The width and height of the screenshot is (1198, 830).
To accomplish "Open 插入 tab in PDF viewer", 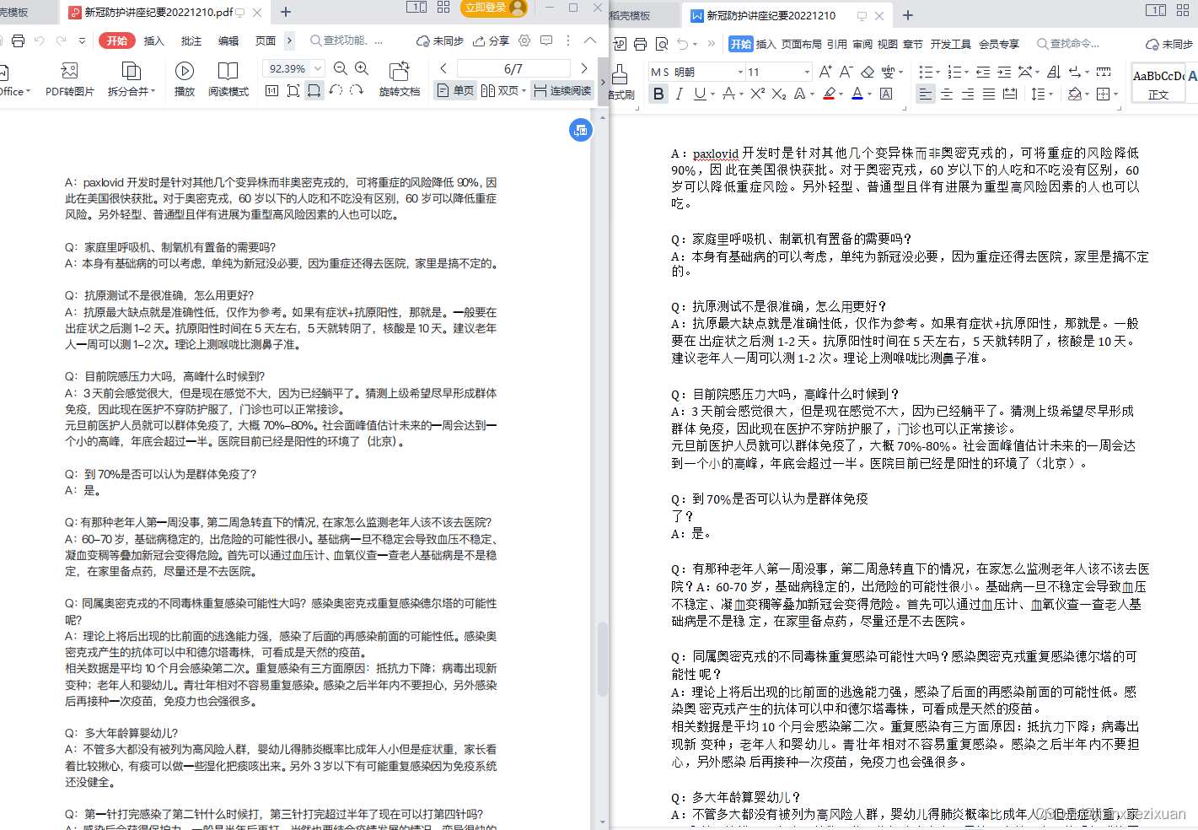I will pos(153,40).
